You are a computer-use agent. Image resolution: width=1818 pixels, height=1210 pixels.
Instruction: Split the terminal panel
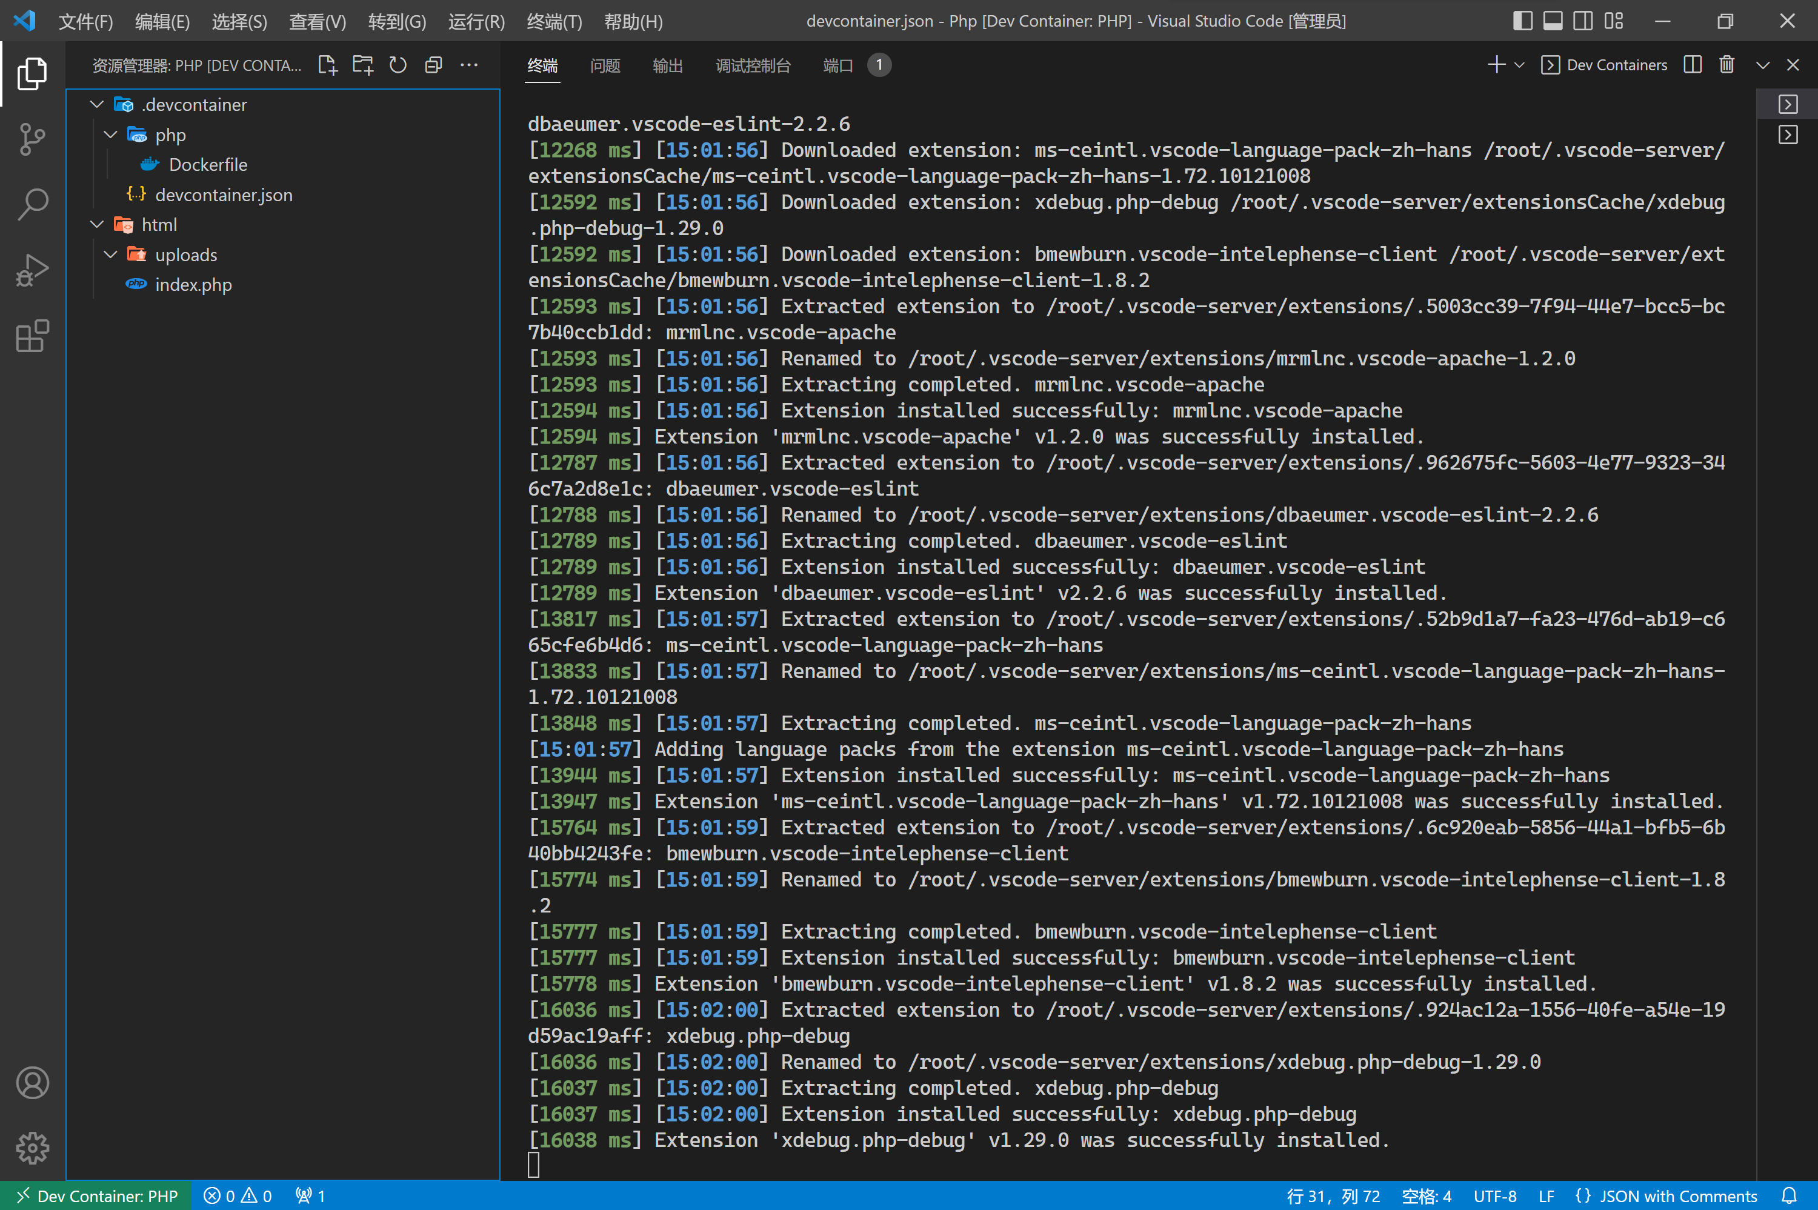click(x=1692, y=65)
